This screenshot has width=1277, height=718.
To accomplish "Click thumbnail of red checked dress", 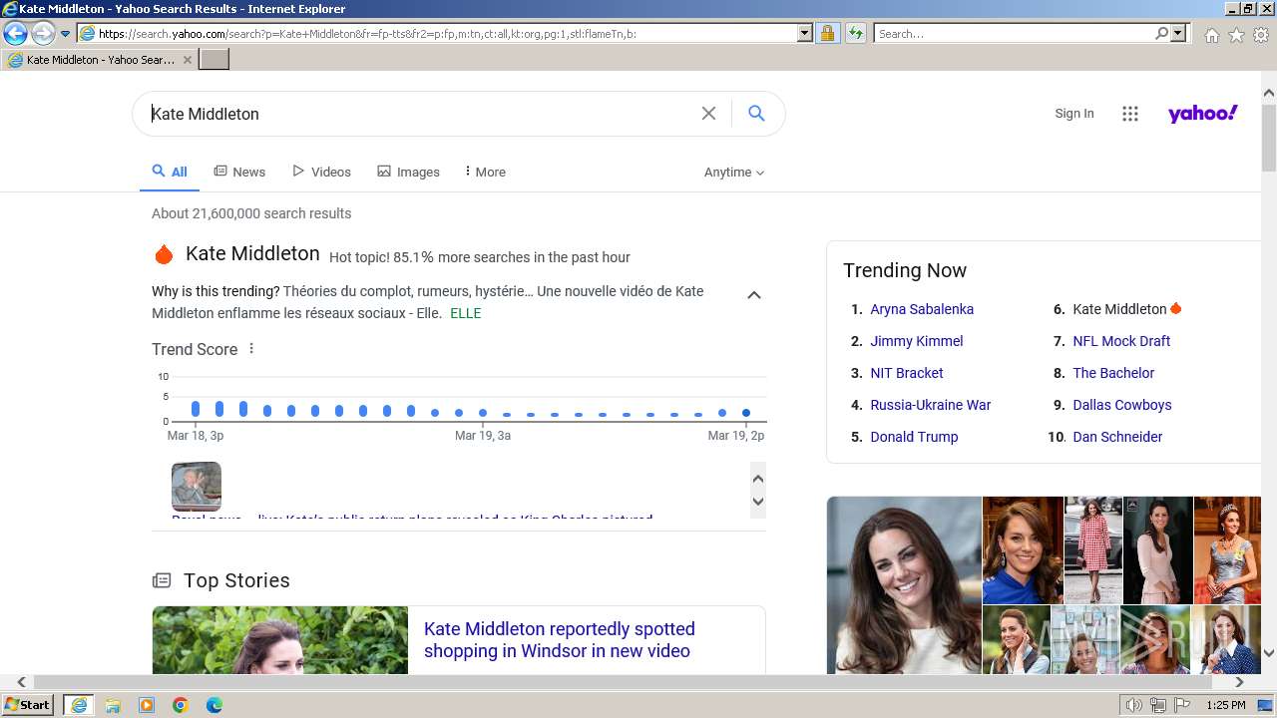I will [1093, 549].
